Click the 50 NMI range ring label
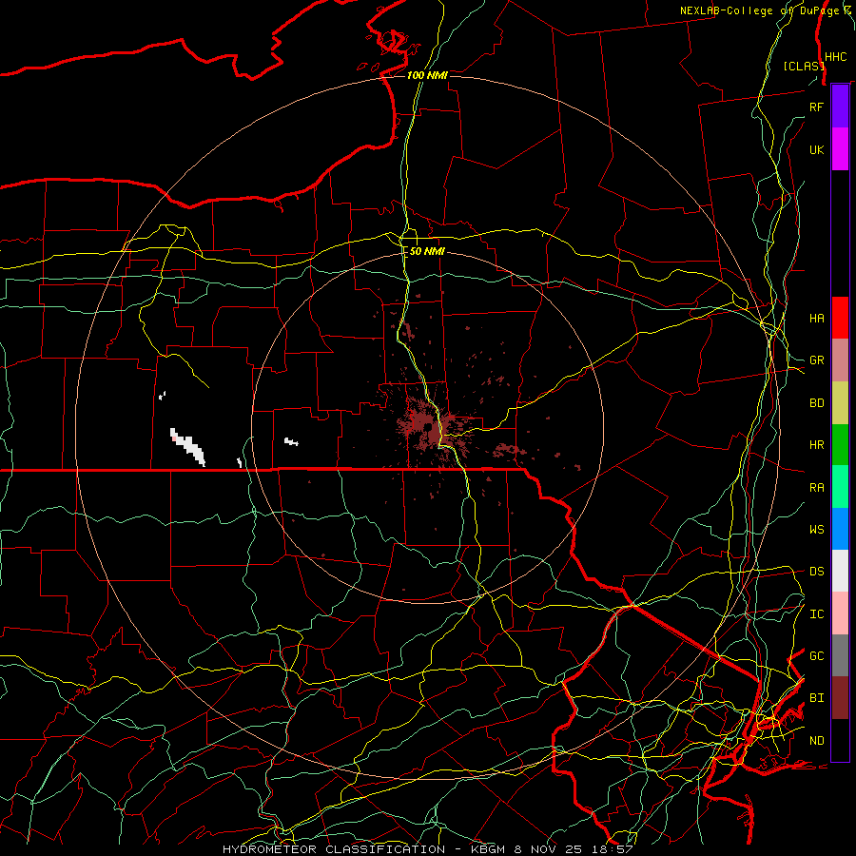856x856 pixels. (x=427, y=251)
